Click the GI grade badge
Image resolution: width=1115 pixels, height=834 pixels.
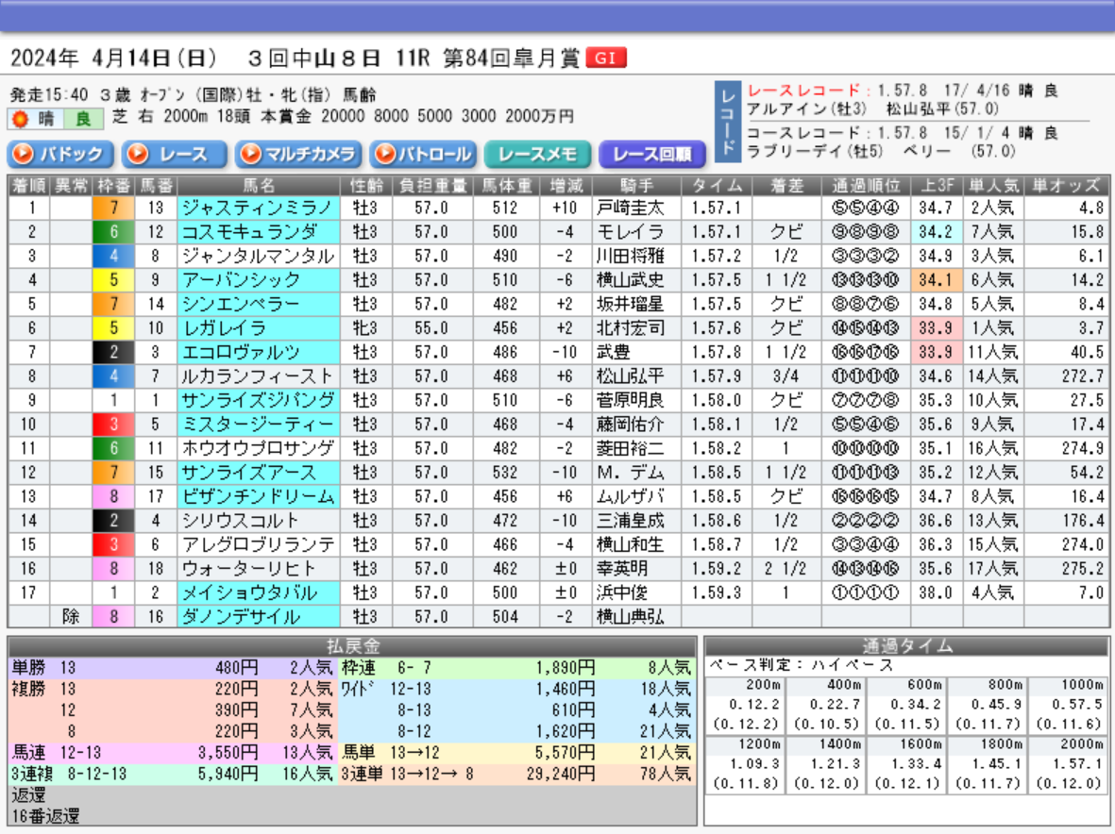pos(606,58)
